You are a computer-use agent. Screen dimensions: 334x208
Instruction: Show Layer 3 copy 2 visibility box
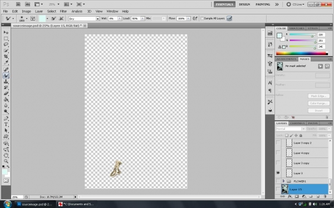(x=278, y=143)
